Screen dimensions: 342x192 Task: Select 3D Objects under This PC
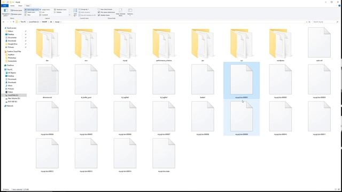coord(11,73)
